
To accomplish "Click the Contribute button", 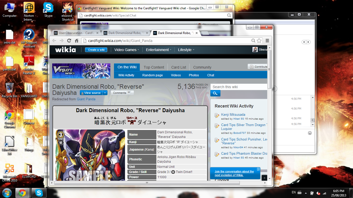I will pos(258,67).
